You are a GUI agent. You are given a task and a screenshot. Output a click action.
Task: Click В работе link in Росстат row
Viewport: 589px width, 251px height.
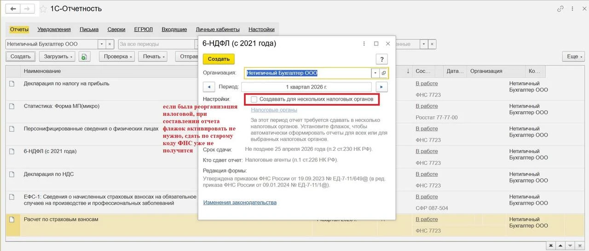[x=427, y=106]
